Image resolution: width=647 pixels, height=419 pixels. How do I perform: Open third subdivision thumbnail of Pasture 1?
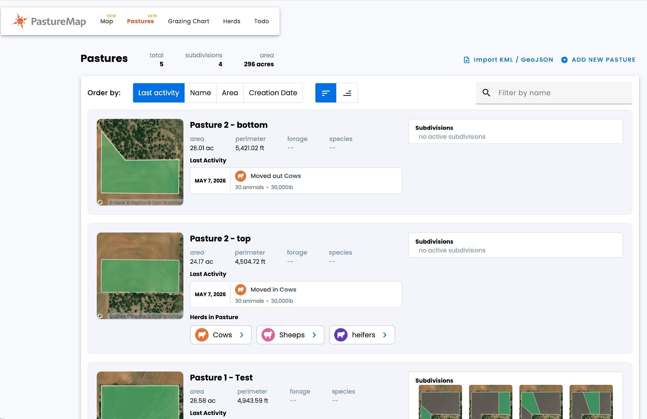[x=541, y=402]
